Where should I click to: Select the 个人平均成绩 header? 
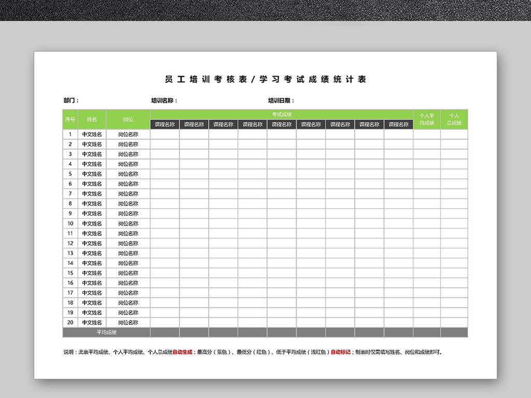426,119
